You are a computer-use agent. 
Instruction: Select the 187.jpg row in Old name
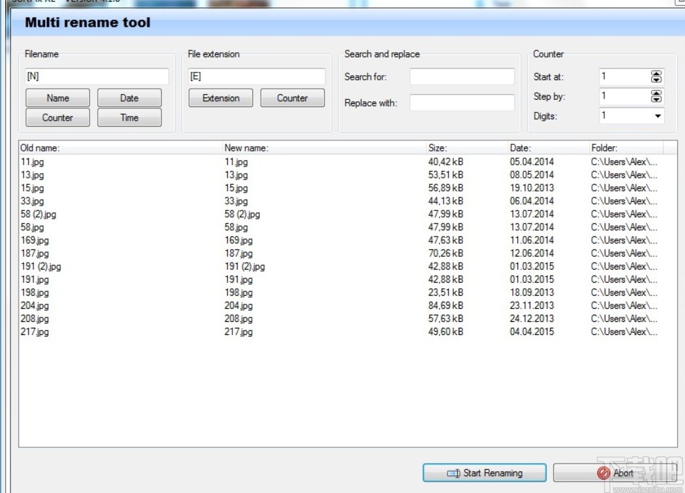(35, 254)
